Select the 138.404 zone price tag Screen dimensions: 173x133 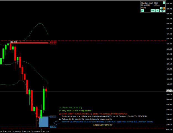[53, 117]
